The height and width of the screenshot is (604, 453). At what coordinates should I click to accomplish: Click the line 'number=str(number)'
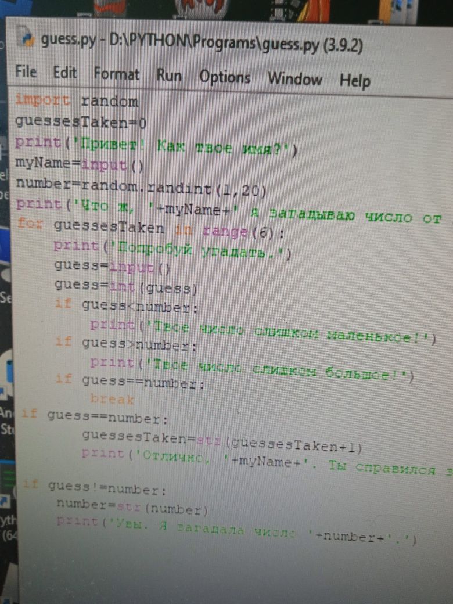tap(132, 506)
